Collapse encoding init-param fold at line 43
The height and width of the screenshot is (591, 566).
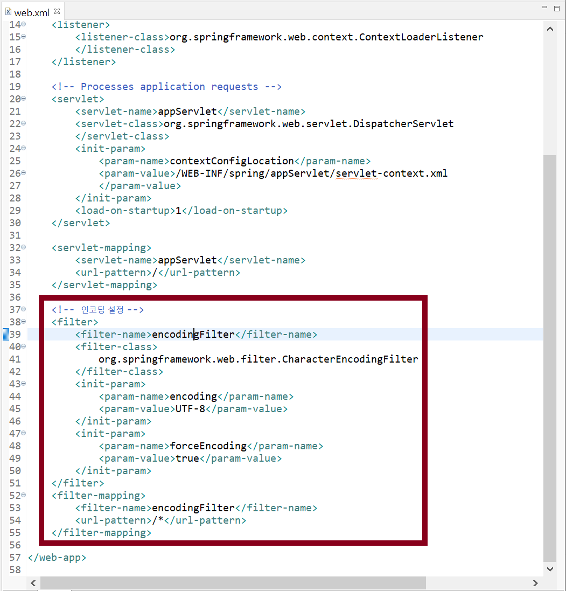click(x=23, y=384)
